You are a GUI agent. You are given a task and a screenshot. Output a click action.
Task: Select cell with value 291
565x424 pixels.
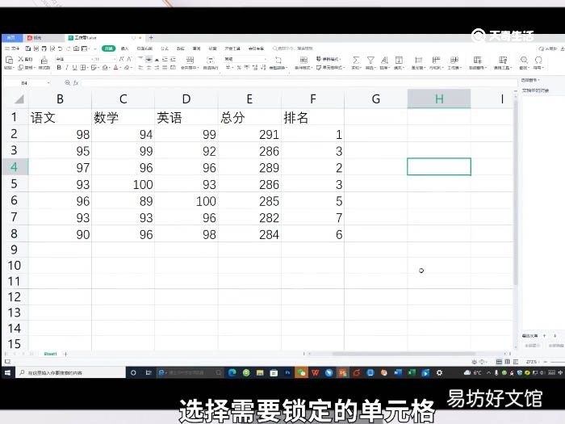(249, 134)
